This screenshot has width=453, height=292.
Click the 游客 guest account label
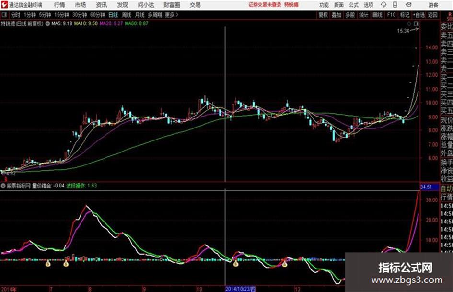433,5
